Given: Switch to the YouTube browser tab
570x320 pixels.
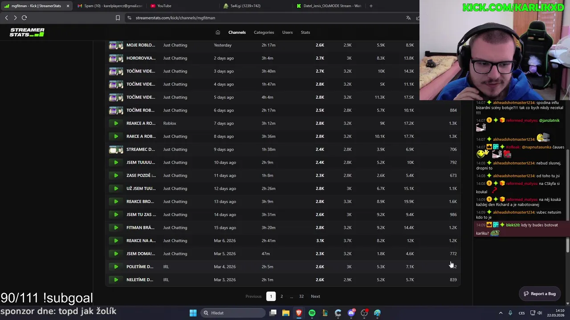Looking at the screenshot, I should point(183,6).
